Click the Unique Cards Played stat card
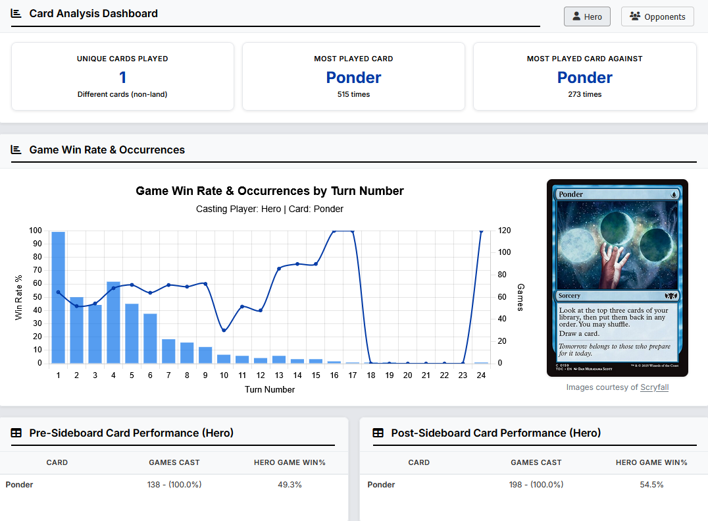708x521 pixels. click(x=122, y=76)
